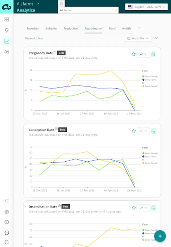Click Conception Rate help question icon

pos(56,129)
